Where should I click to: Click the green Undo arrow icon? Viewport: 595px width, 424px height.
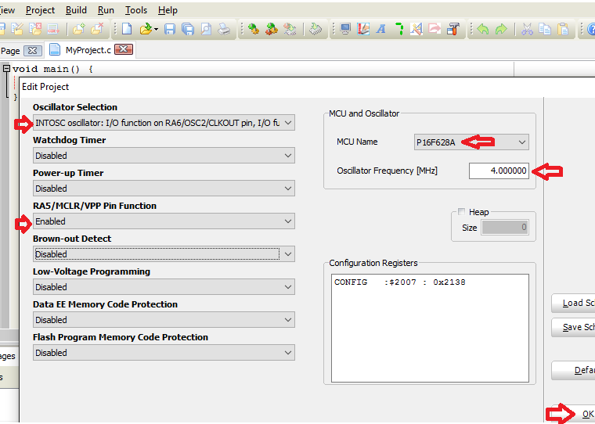483,29
